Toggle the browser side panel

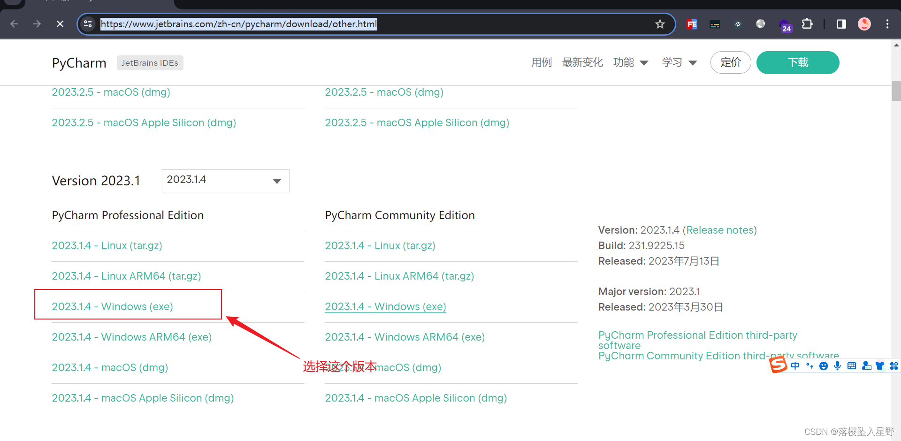tap(841, 24)
